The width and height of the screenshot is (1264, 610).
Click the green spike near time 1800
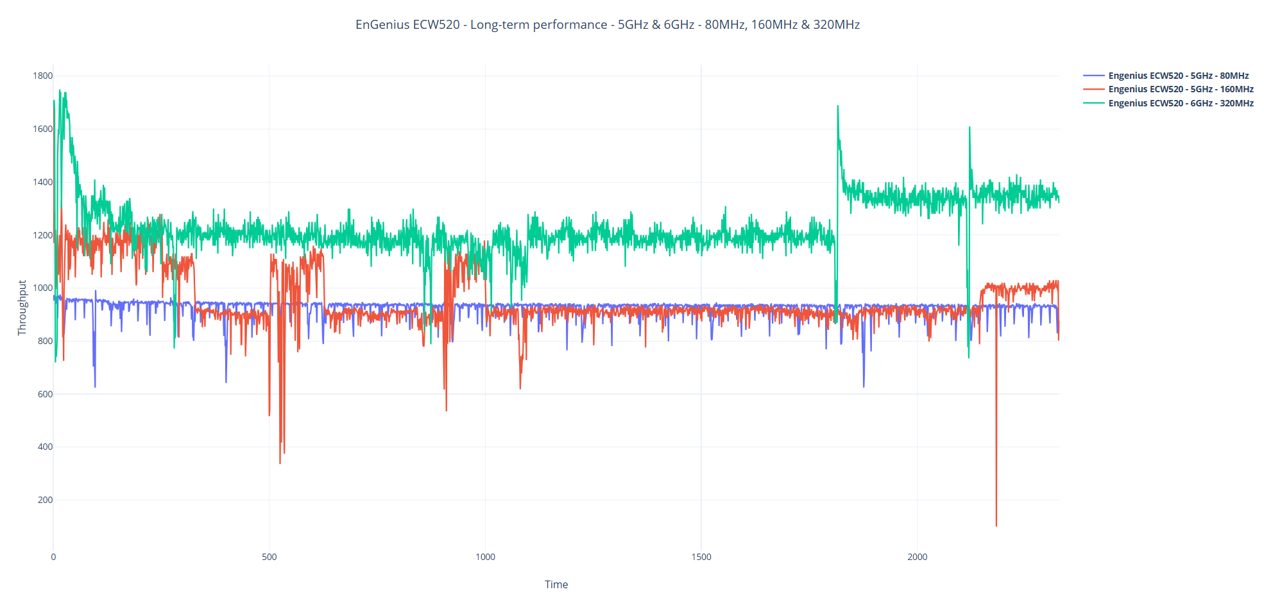click(x=838, y=106)
